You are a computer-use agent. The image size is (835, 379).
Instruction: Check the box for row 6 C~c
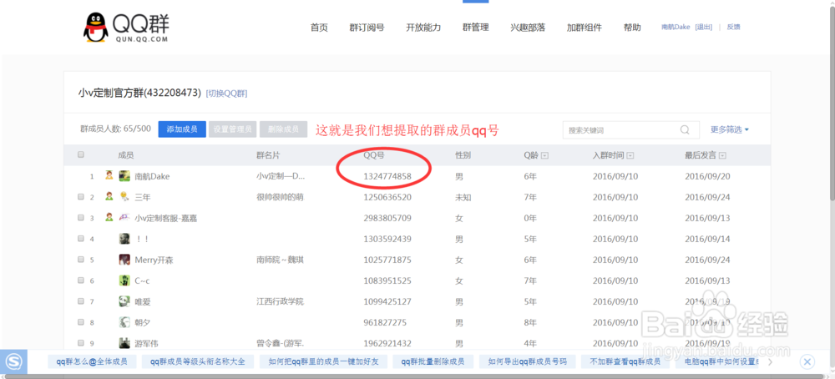coord(81,280)
